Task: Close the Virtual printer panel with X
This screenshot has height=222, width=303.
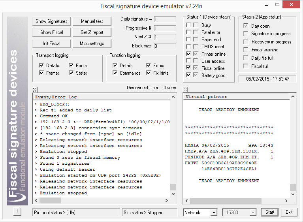Action: coord(185,89)
